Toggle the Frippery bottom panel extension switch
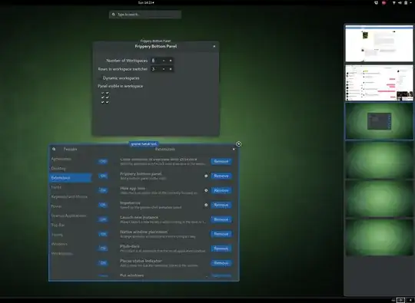 click(x=103, y=176)
